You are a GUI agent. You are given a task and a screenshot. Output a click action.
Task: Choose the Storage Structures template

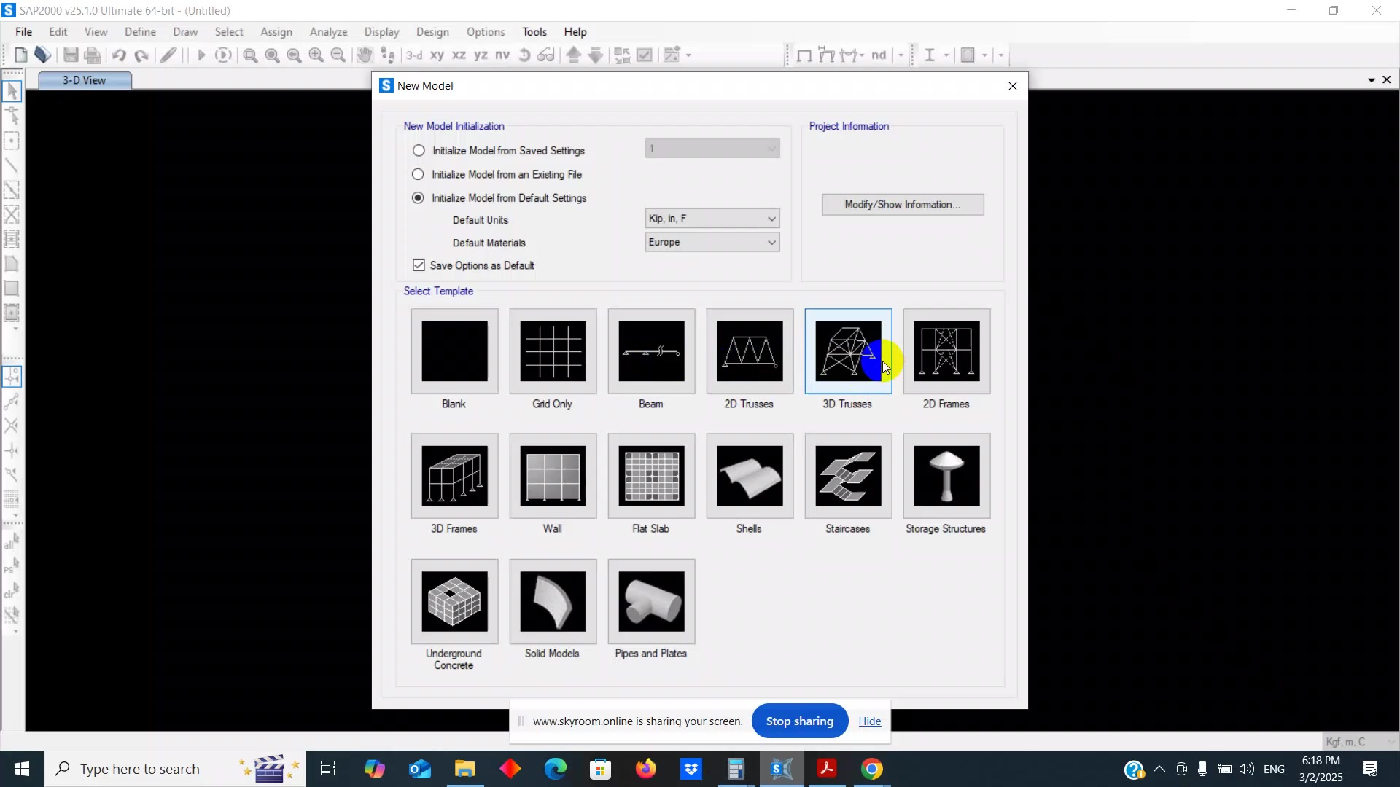(946, 476)
